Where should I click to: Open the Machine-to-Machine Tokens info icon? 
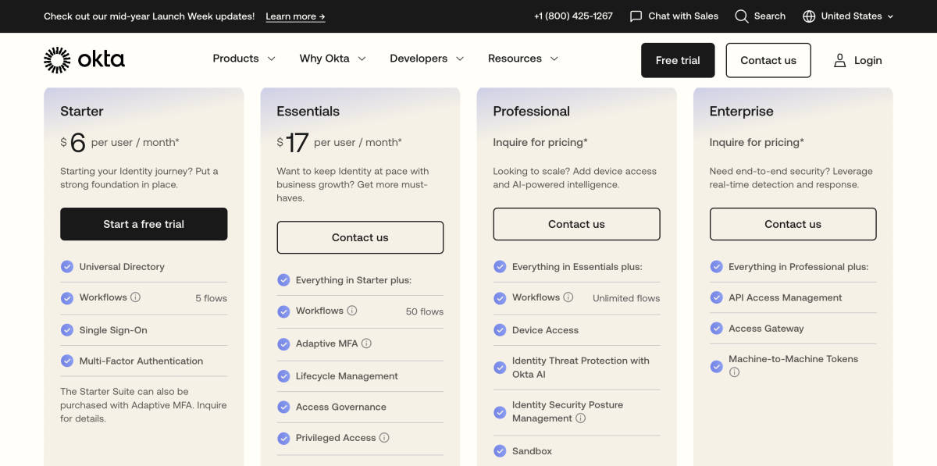pyautogui.click(x=734, y=372)
